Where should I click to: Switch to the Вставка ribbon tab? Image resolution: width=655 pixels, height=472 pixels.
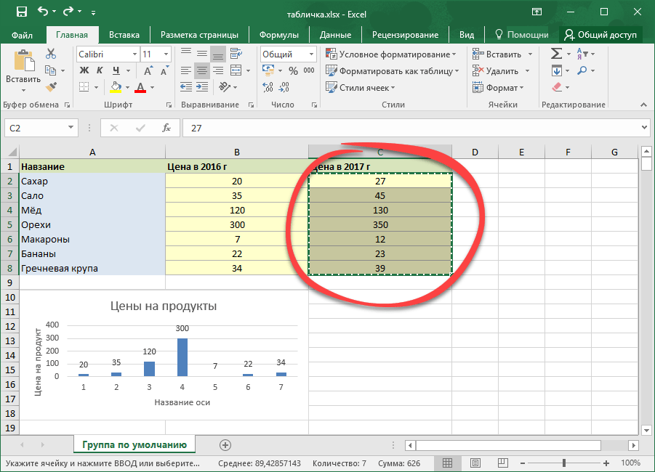tap(124, 35)
